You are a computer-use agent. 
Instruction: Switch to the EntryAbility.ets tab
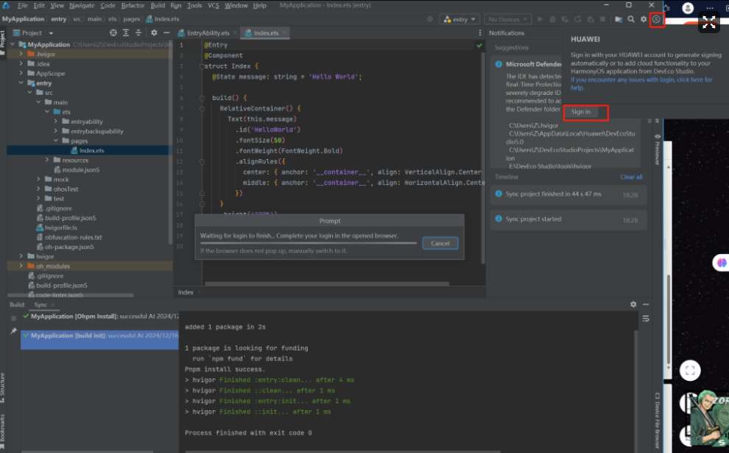208,33
